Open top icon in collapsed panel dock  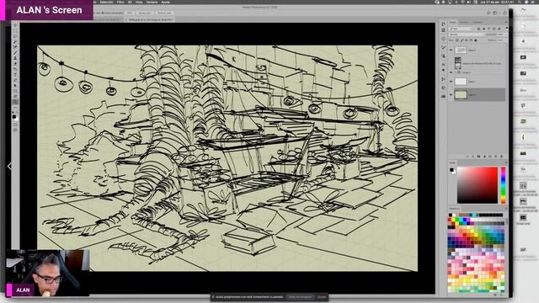click(x=443, y=24)
